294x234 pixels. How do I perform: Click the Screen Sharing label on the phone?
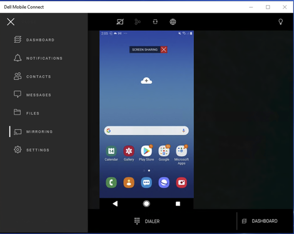(x=144, y=49)
